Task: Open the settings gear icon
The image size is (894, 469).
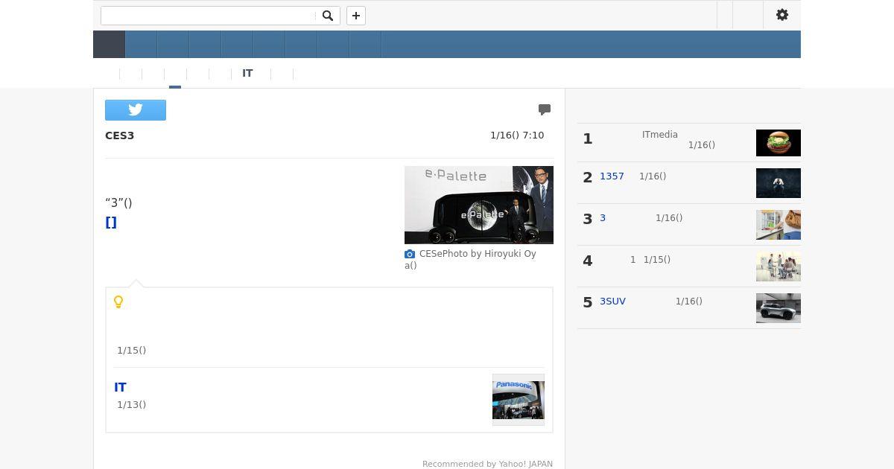Action: [782, 15]
